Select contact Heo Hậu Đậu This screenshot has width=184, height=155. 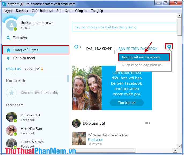tap(35, 130)
